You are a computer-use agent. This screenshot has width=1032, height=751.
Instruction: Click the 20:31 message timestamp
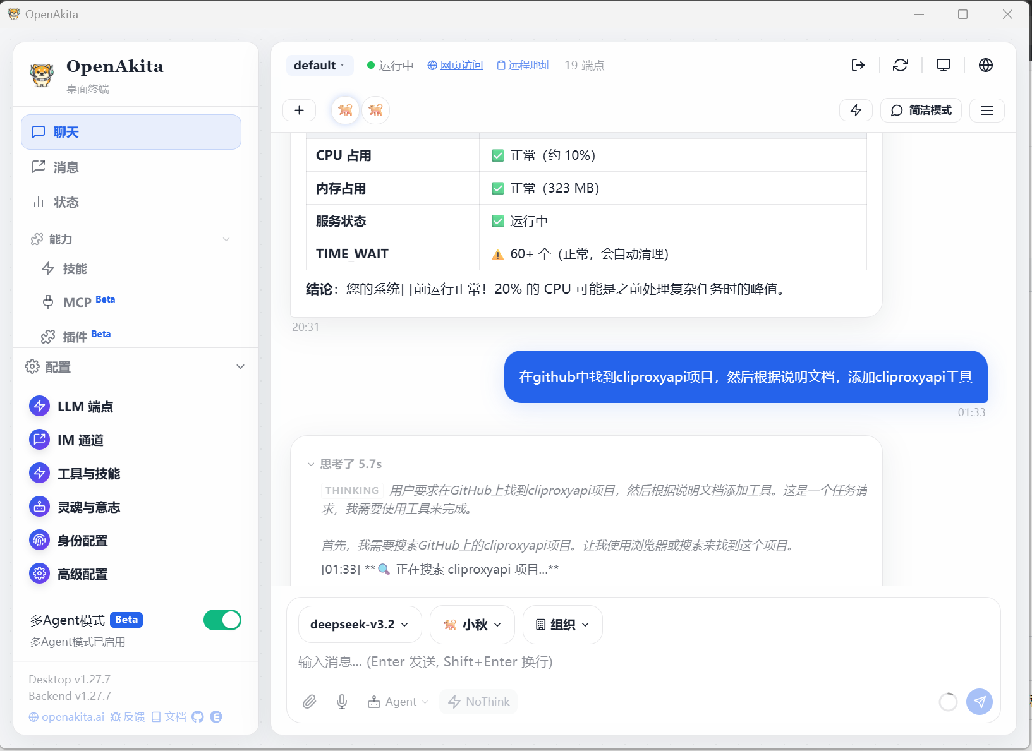pyautogui.click(x=306, y=327)
